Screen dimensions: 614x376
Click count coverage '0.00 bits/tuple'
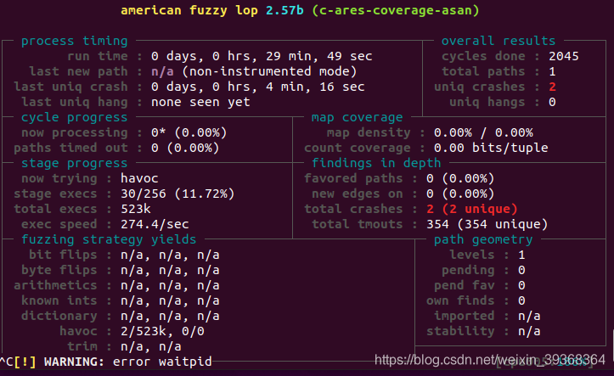[x=491, y=148]
